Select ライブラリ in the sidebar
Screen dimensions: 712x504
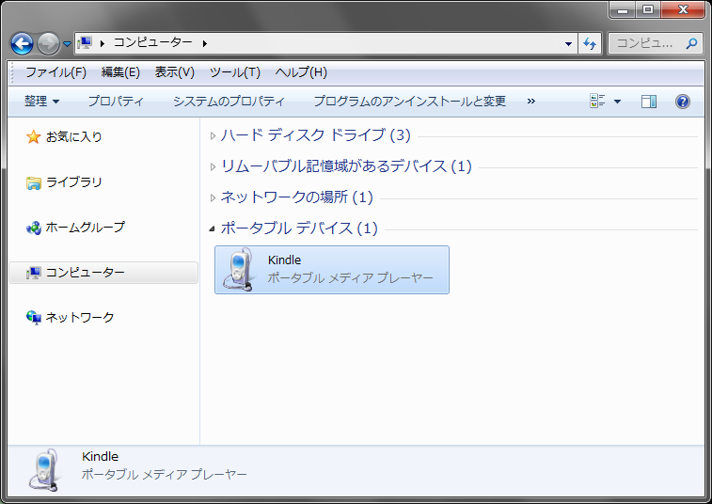[x=73, y=182]
